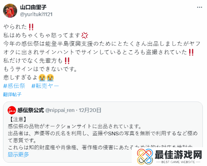The height and width of the screenshot is (166, 207).
Task: Open the @yurituki1121 handle link
Action: [36, 14]
